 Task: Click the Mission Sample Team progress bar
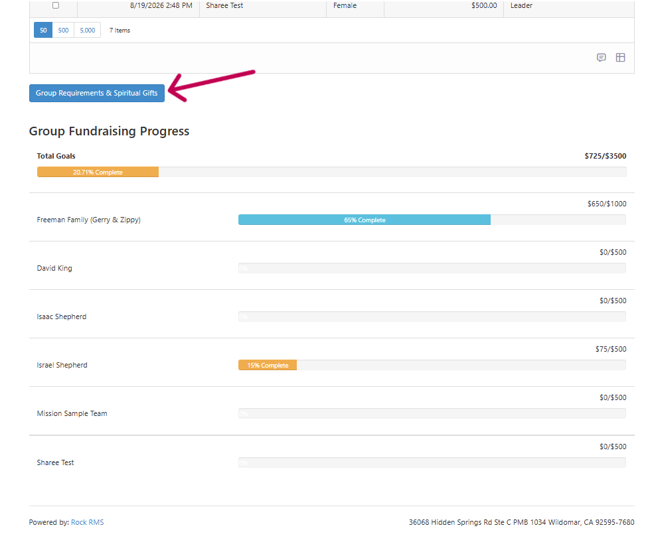pyautogui.click(x=432, y=413)
